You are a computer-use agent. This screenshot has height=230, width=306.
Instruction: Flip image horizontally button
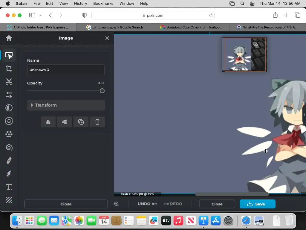(48, 122)
